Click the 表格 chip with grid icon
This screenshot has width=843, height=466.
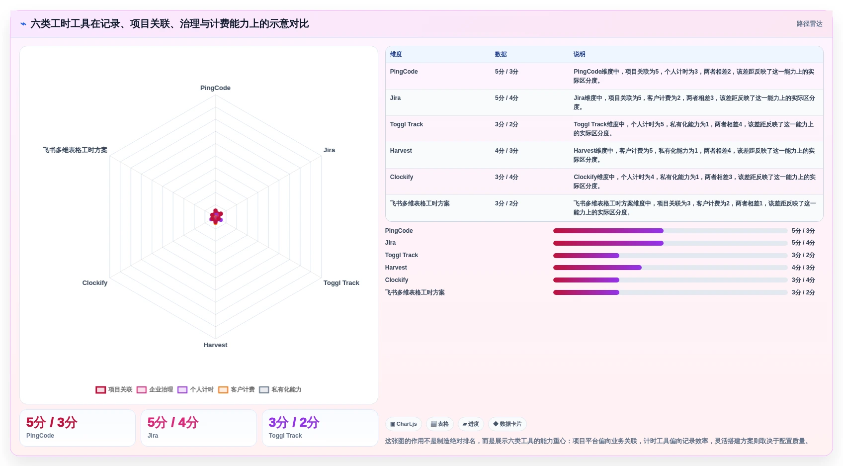pos(439,424)
